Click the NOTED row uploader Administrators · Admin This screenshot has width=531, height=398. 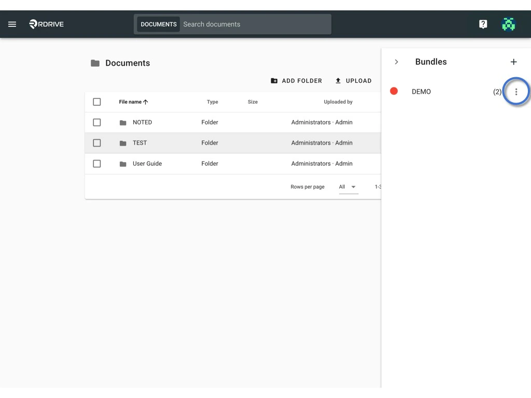pyautogui.click(x=322, y=122)
